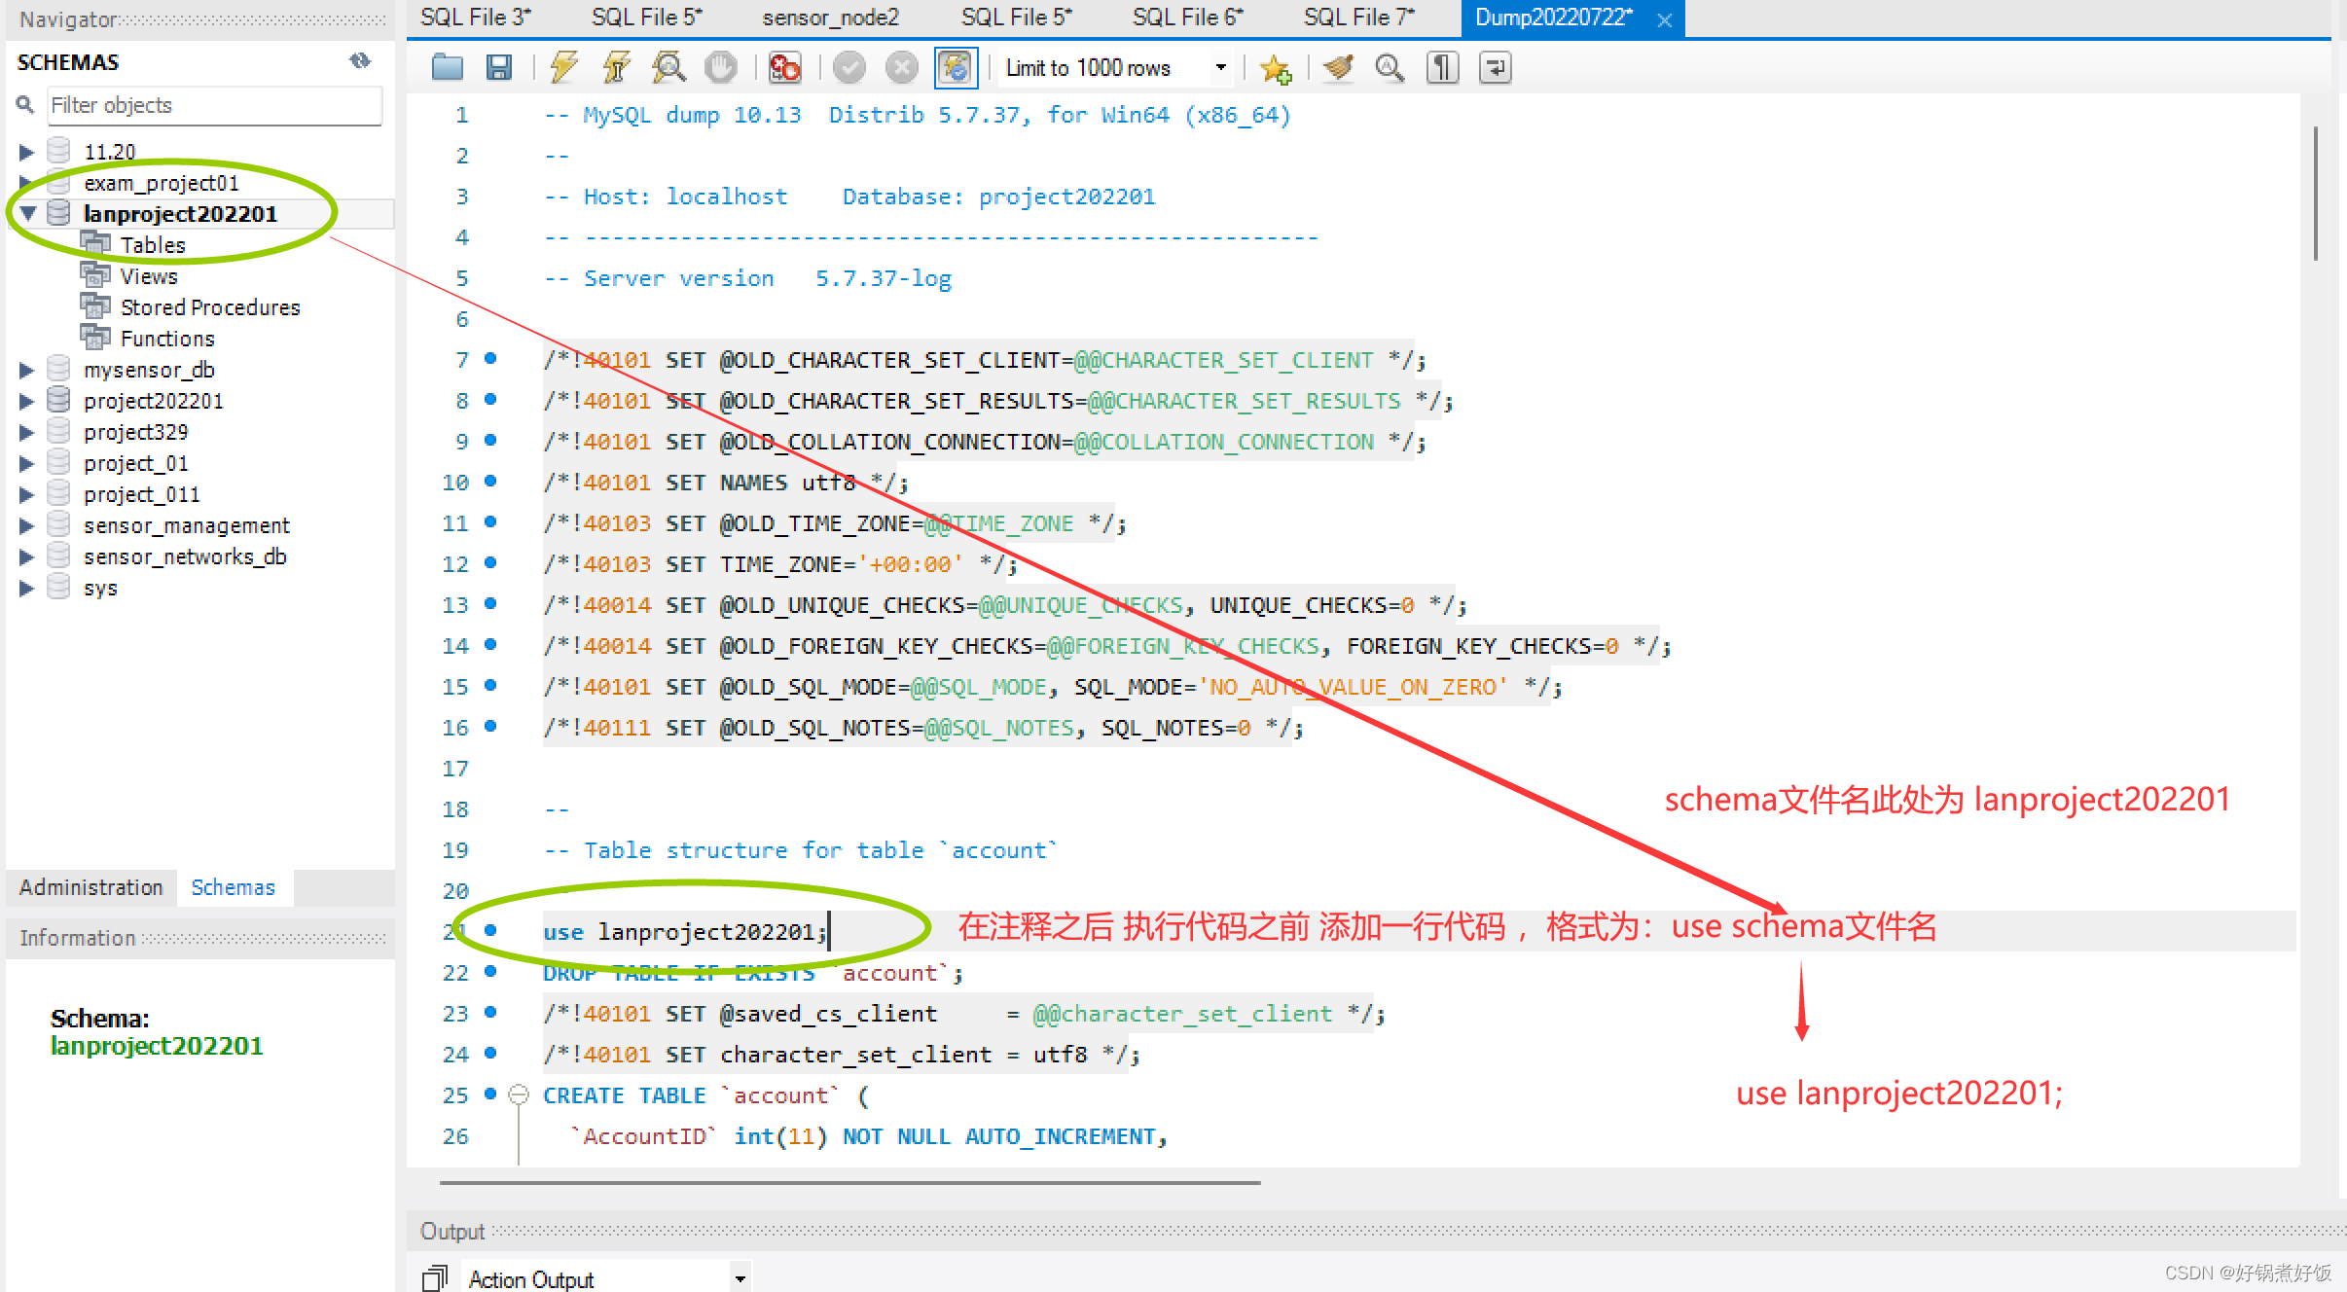Switch to the sensor_node2 tab
This screenshot has height=1292, width=2347.
click(x=830, y=18)
